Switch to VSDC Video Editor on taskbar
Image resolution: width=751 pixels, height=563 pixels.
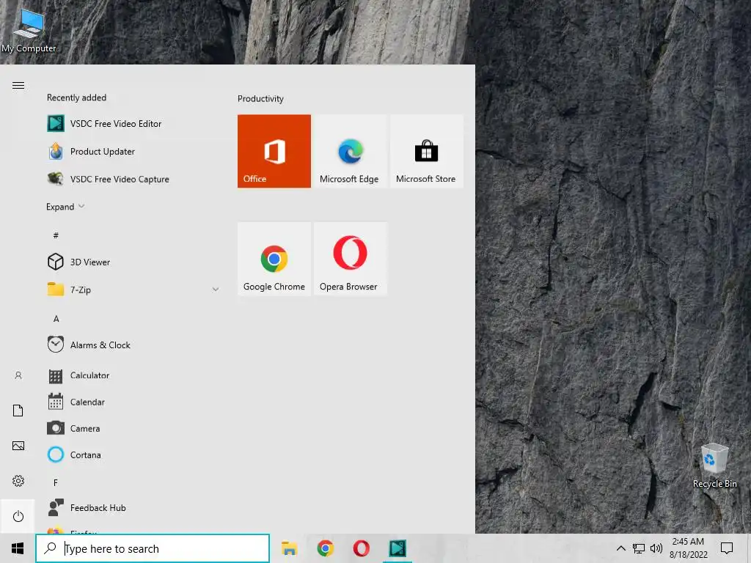pos(398,548)
